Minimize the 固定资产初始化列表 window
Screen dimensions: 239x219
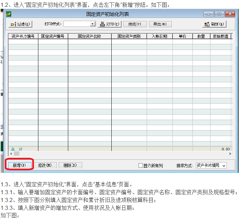click(208, 14)
